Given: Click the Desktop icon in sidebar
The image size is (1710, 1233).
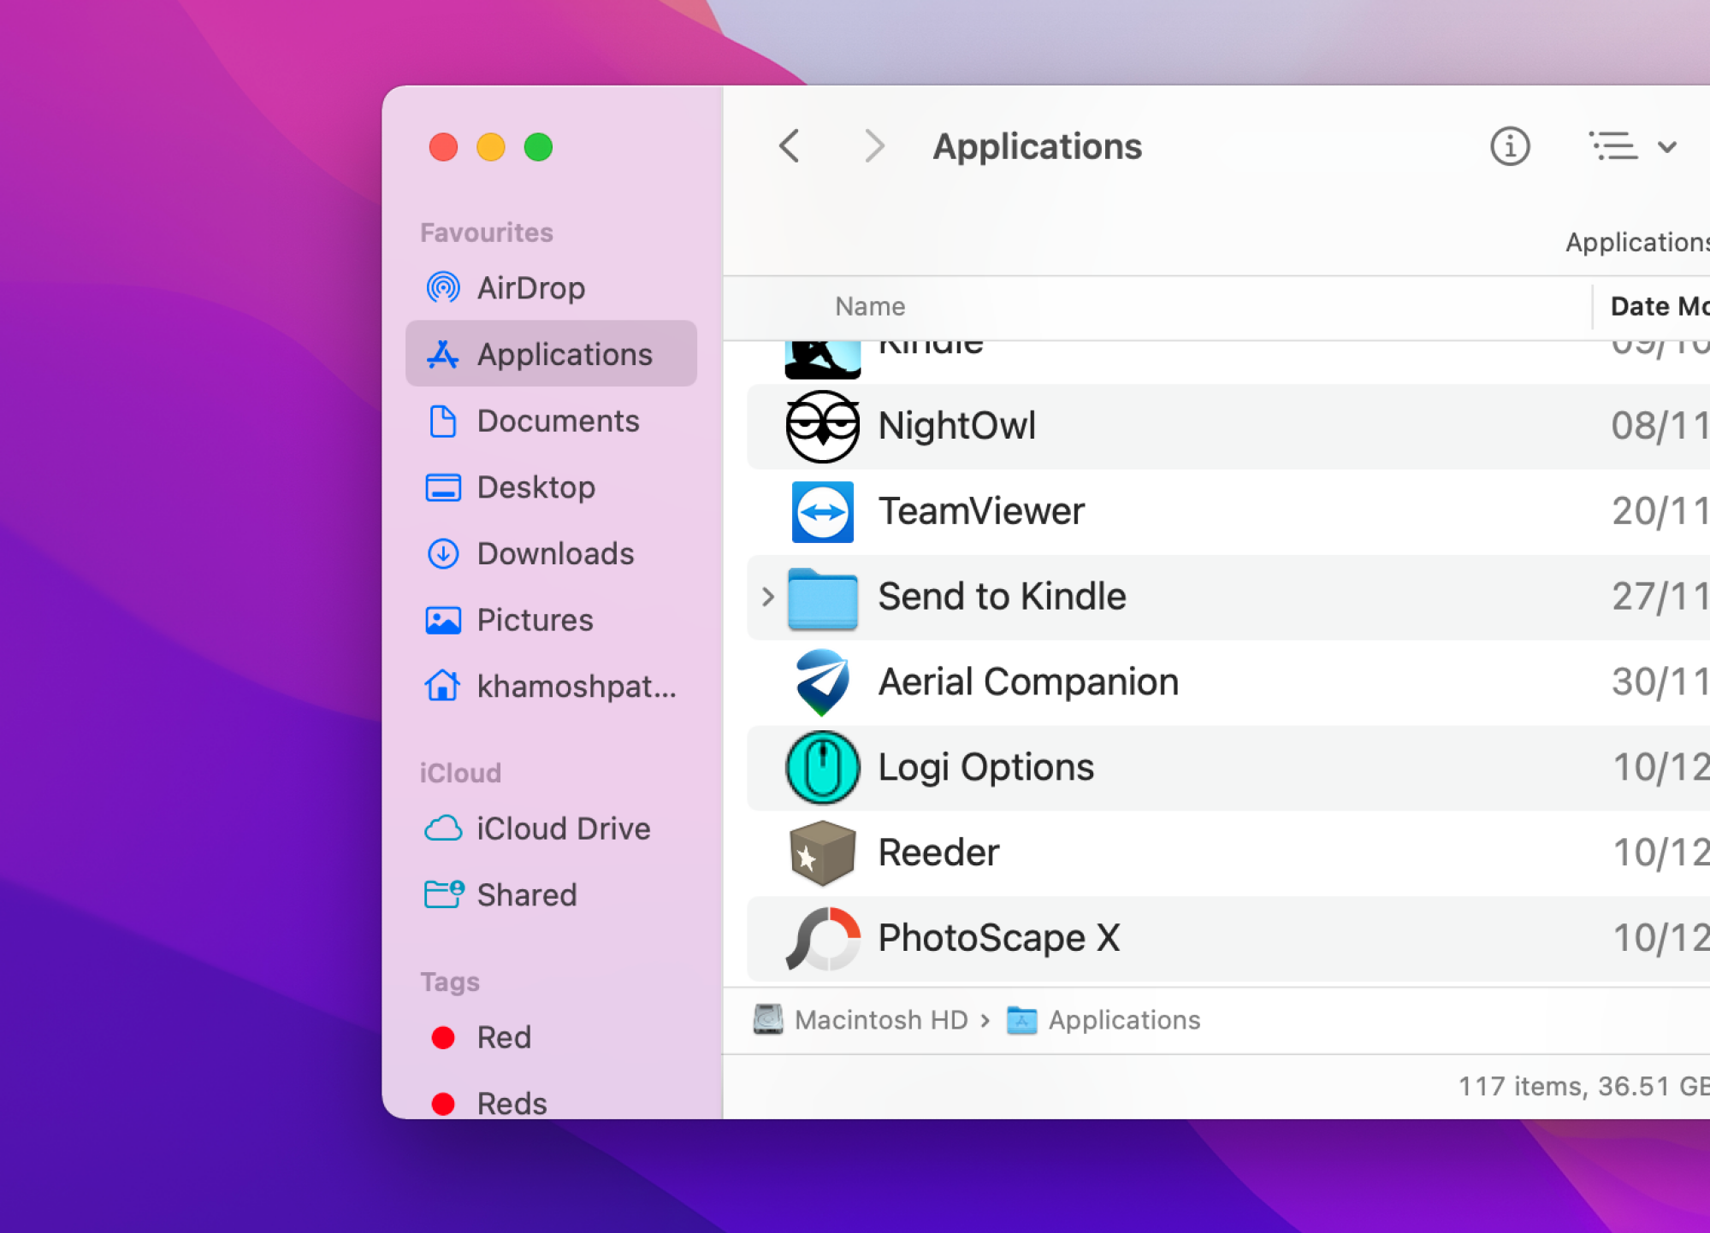Looking at the screenshot, I should coord(443,487).
